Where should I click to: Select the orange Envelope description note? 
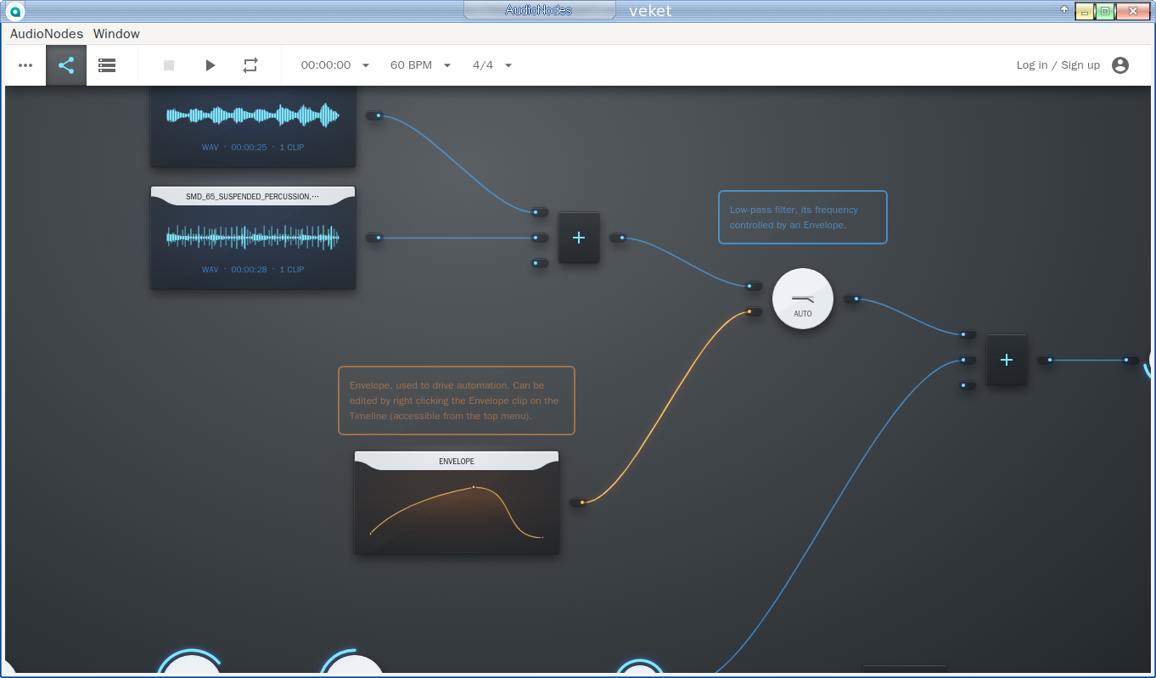coord(457,401)
